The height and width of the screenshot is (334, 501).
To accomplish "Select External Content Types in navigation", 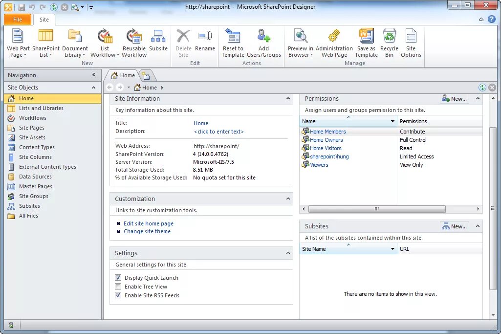I will pos(53,167).
